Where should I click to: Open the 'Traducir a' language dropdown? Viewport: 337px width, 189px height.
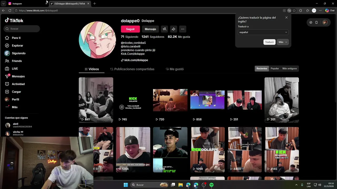pyautogui.click(x=263, y=32)
